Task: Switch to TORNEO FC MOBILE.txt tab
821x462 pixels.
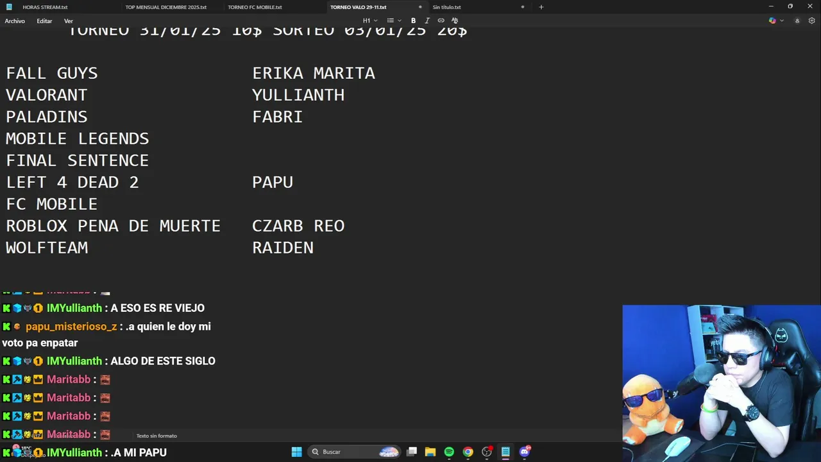Action: pyautogui.click(x=255, y=7)
